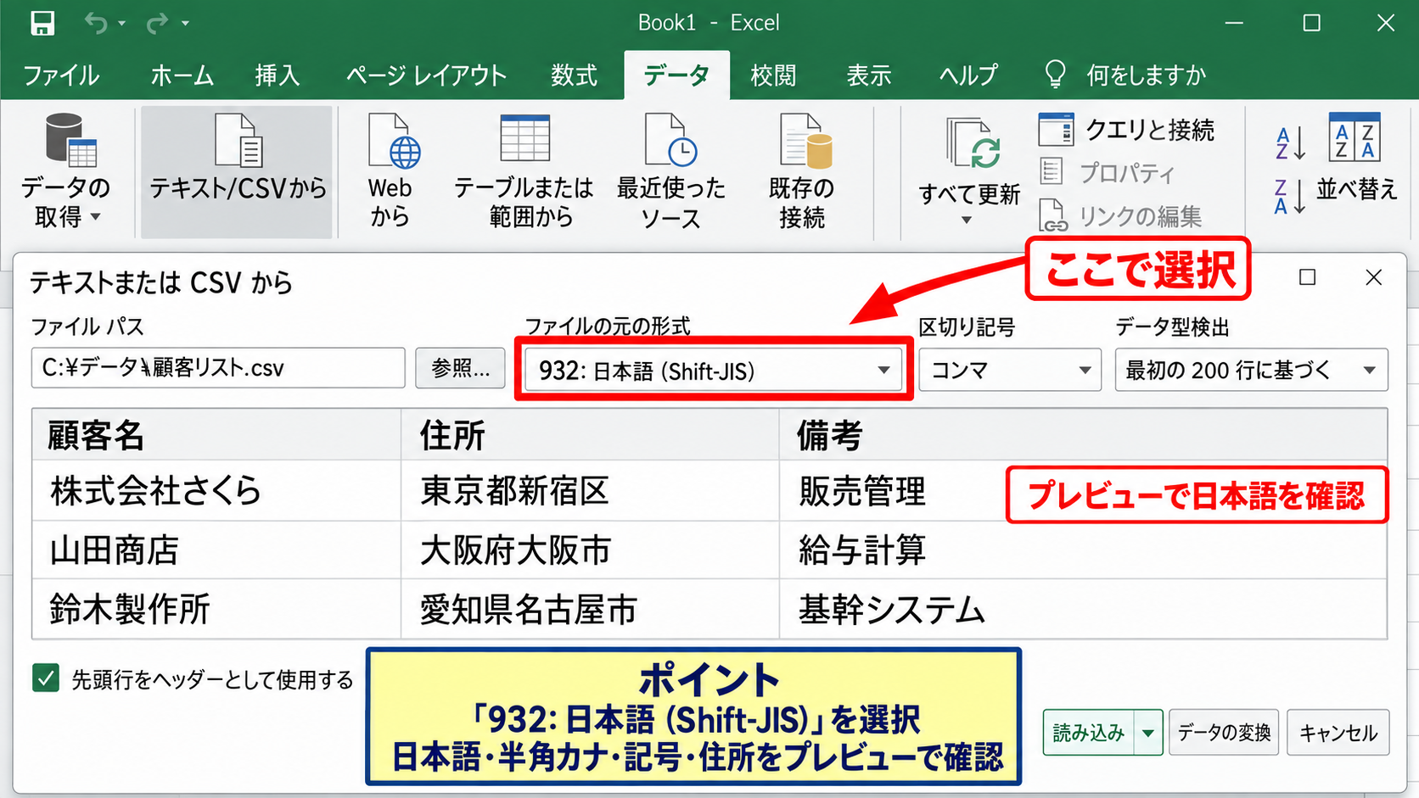The width and height of the screenshot is (1419, 798).
Task: Click the Save icon in title bar
Action: (x=42, y=23)
